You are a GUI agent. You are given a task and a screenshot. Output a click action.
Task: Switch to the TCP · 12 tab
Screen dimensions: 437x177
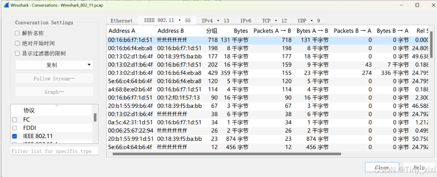pyautogui.click(x=274, y=21)
